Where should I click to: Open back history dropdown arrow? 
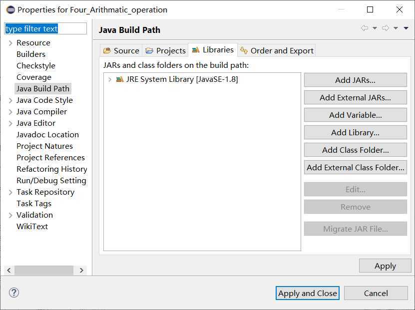375,28
